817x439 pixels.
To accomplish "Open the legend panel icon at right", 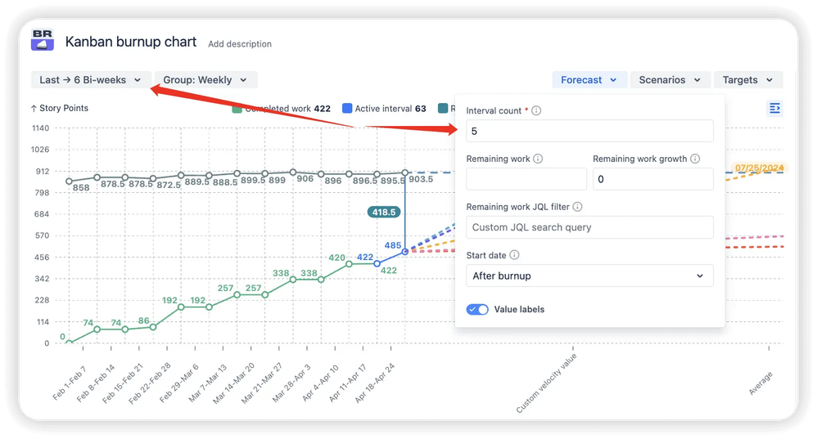I will click(x=774, y=108).
